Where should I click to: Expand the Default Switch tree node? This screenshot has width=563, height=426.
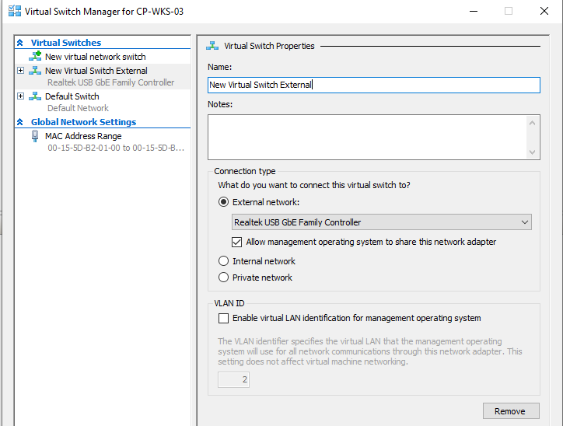(21, 96)
